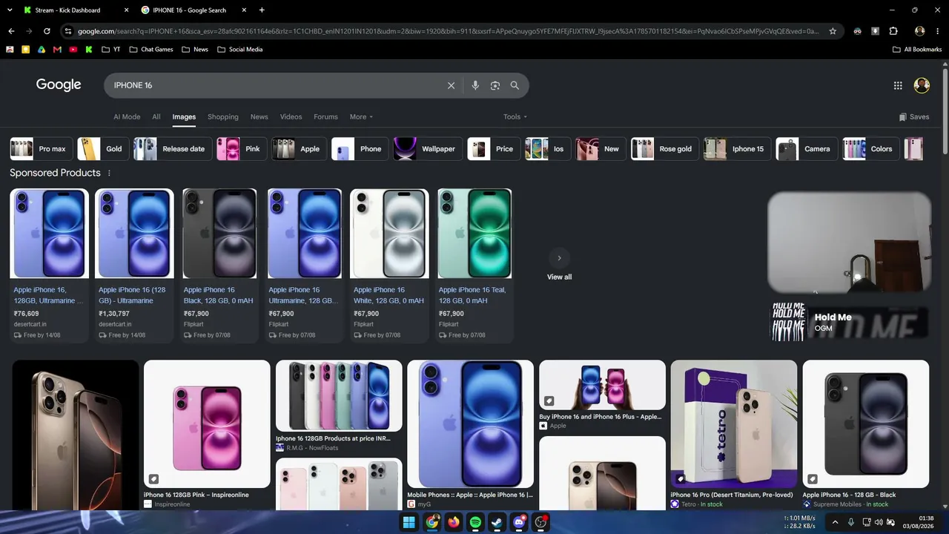The image size is (949, 534).
Task: Open the taskbar volume control
Action: coord(879,522)
